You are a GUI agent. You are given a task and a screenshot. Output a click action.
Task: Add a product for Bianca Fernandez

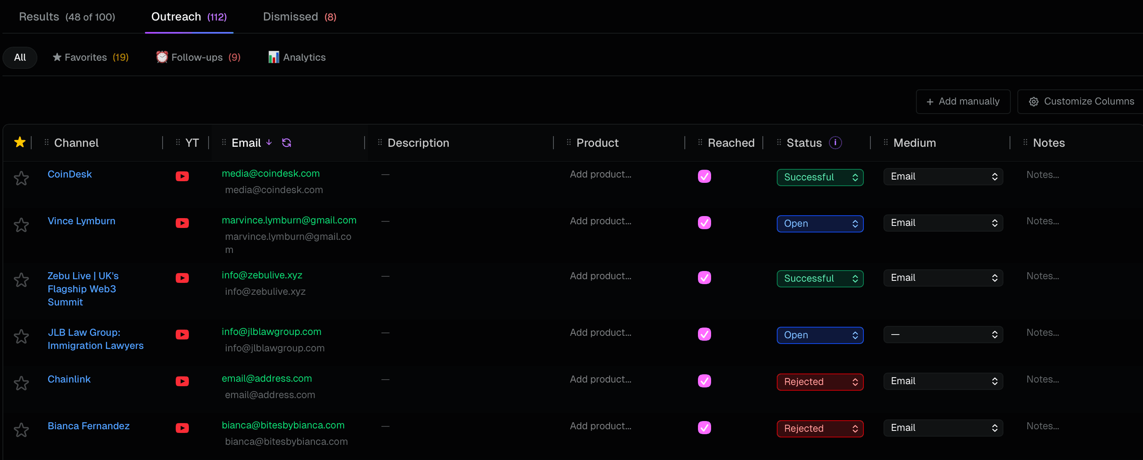(x=600, y=426)
